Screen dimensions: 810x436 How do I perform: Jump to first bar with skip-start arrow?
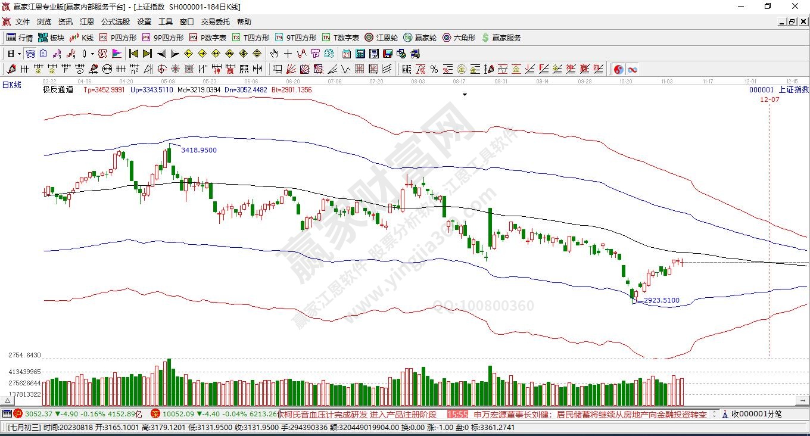[x=133, y=54]
